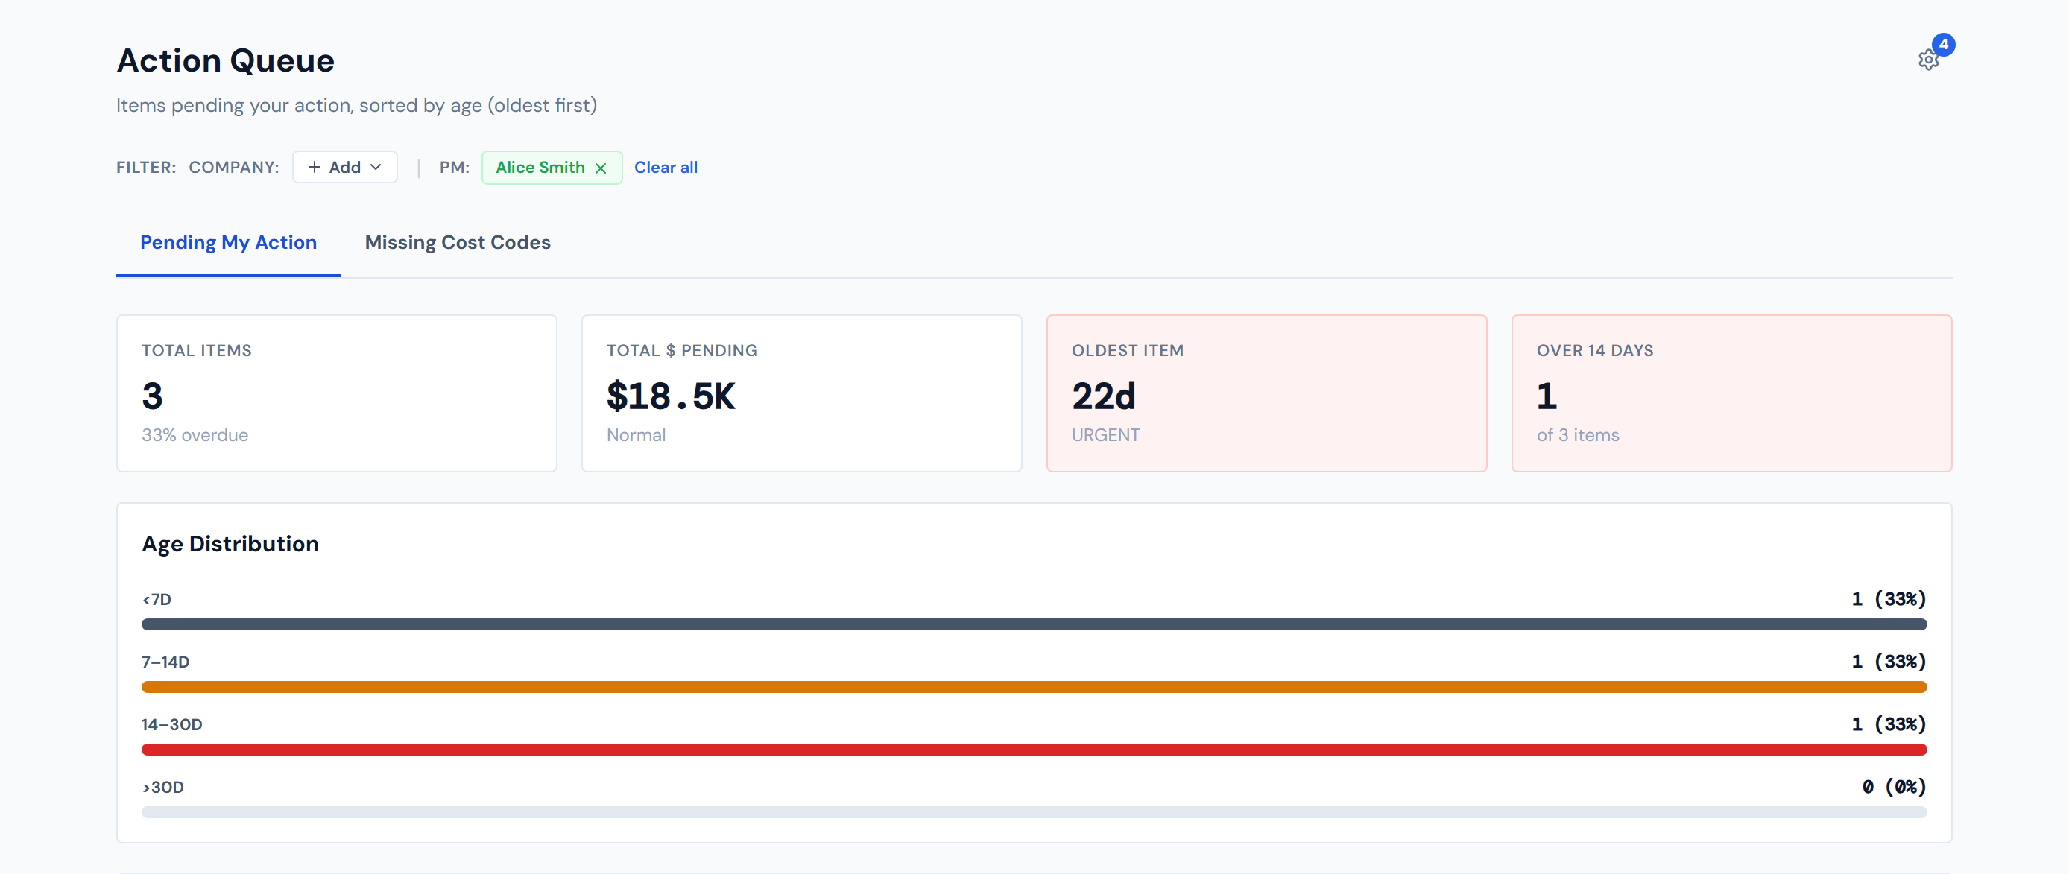This screenshot has width=2069, height=874.
Task: Click the 33% overdue text
Action: click(x=195, y=435)
